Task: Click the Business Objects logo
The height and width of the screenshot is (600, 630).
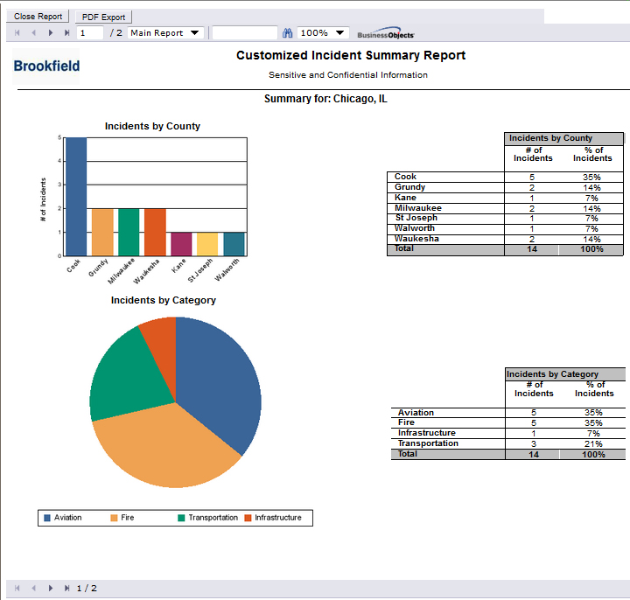Action: click(386, 34)
